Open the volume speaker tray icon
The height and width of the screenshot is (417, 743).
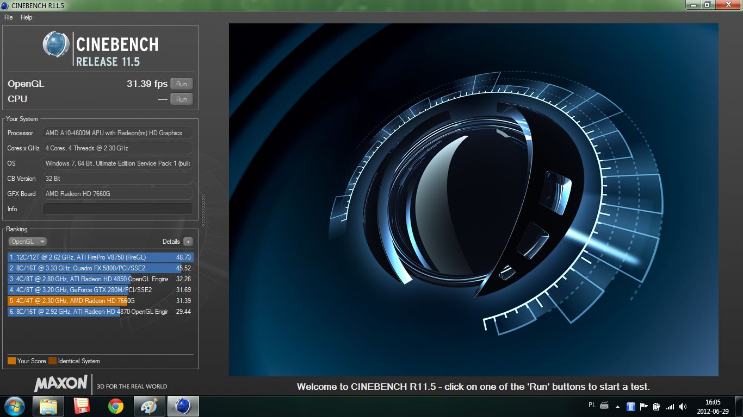pos(683,406)
